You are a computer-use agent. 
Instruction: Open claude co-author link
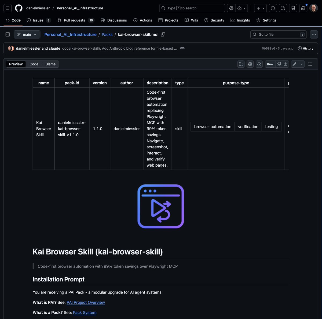[54, 48]
